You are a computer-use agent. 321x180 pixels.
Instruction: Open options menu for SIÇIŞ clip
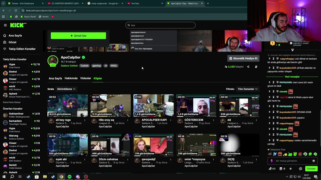[256, 159]
